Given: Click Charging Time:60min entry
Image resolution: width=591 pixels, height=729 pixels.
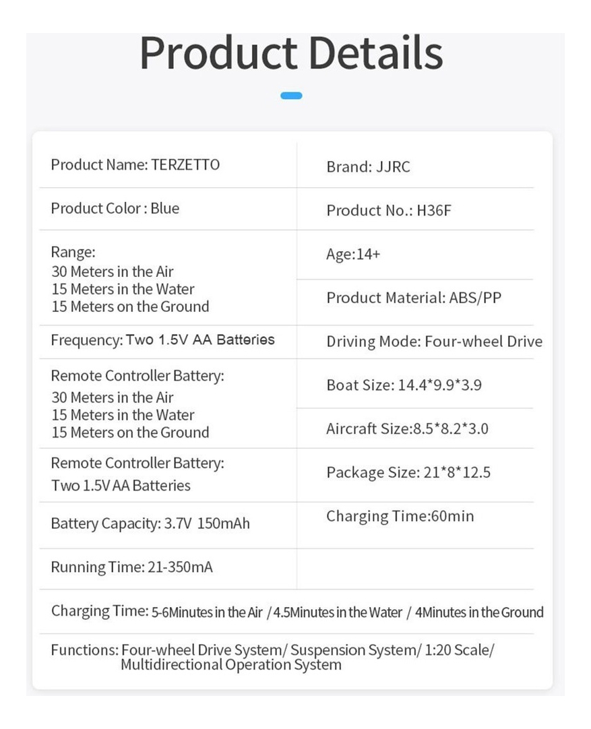Looking at the screenshot, I should click(400, 517).
